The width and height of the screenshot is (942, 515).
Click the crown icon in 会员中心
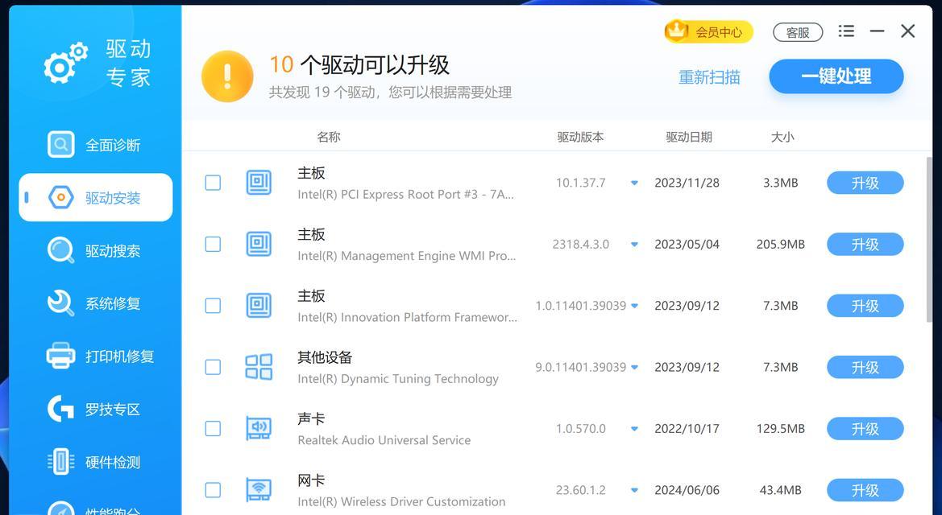point(677,30)
